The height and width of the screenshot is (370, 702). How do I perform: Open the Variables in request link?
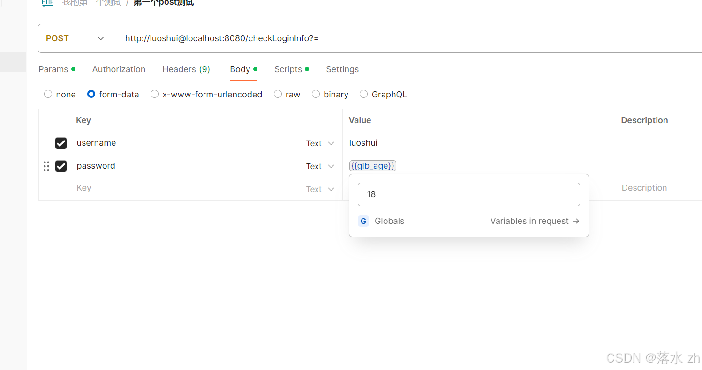(x=535, y=221)
